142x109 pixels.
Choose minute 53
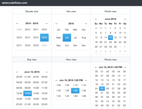[125, 105]
